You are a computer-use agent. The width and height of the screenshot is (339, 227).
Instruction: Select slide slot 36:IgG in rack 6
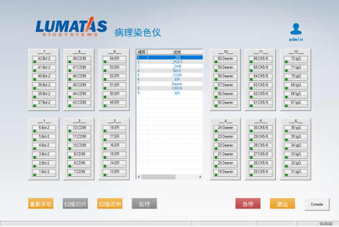(x=296, y=128)
